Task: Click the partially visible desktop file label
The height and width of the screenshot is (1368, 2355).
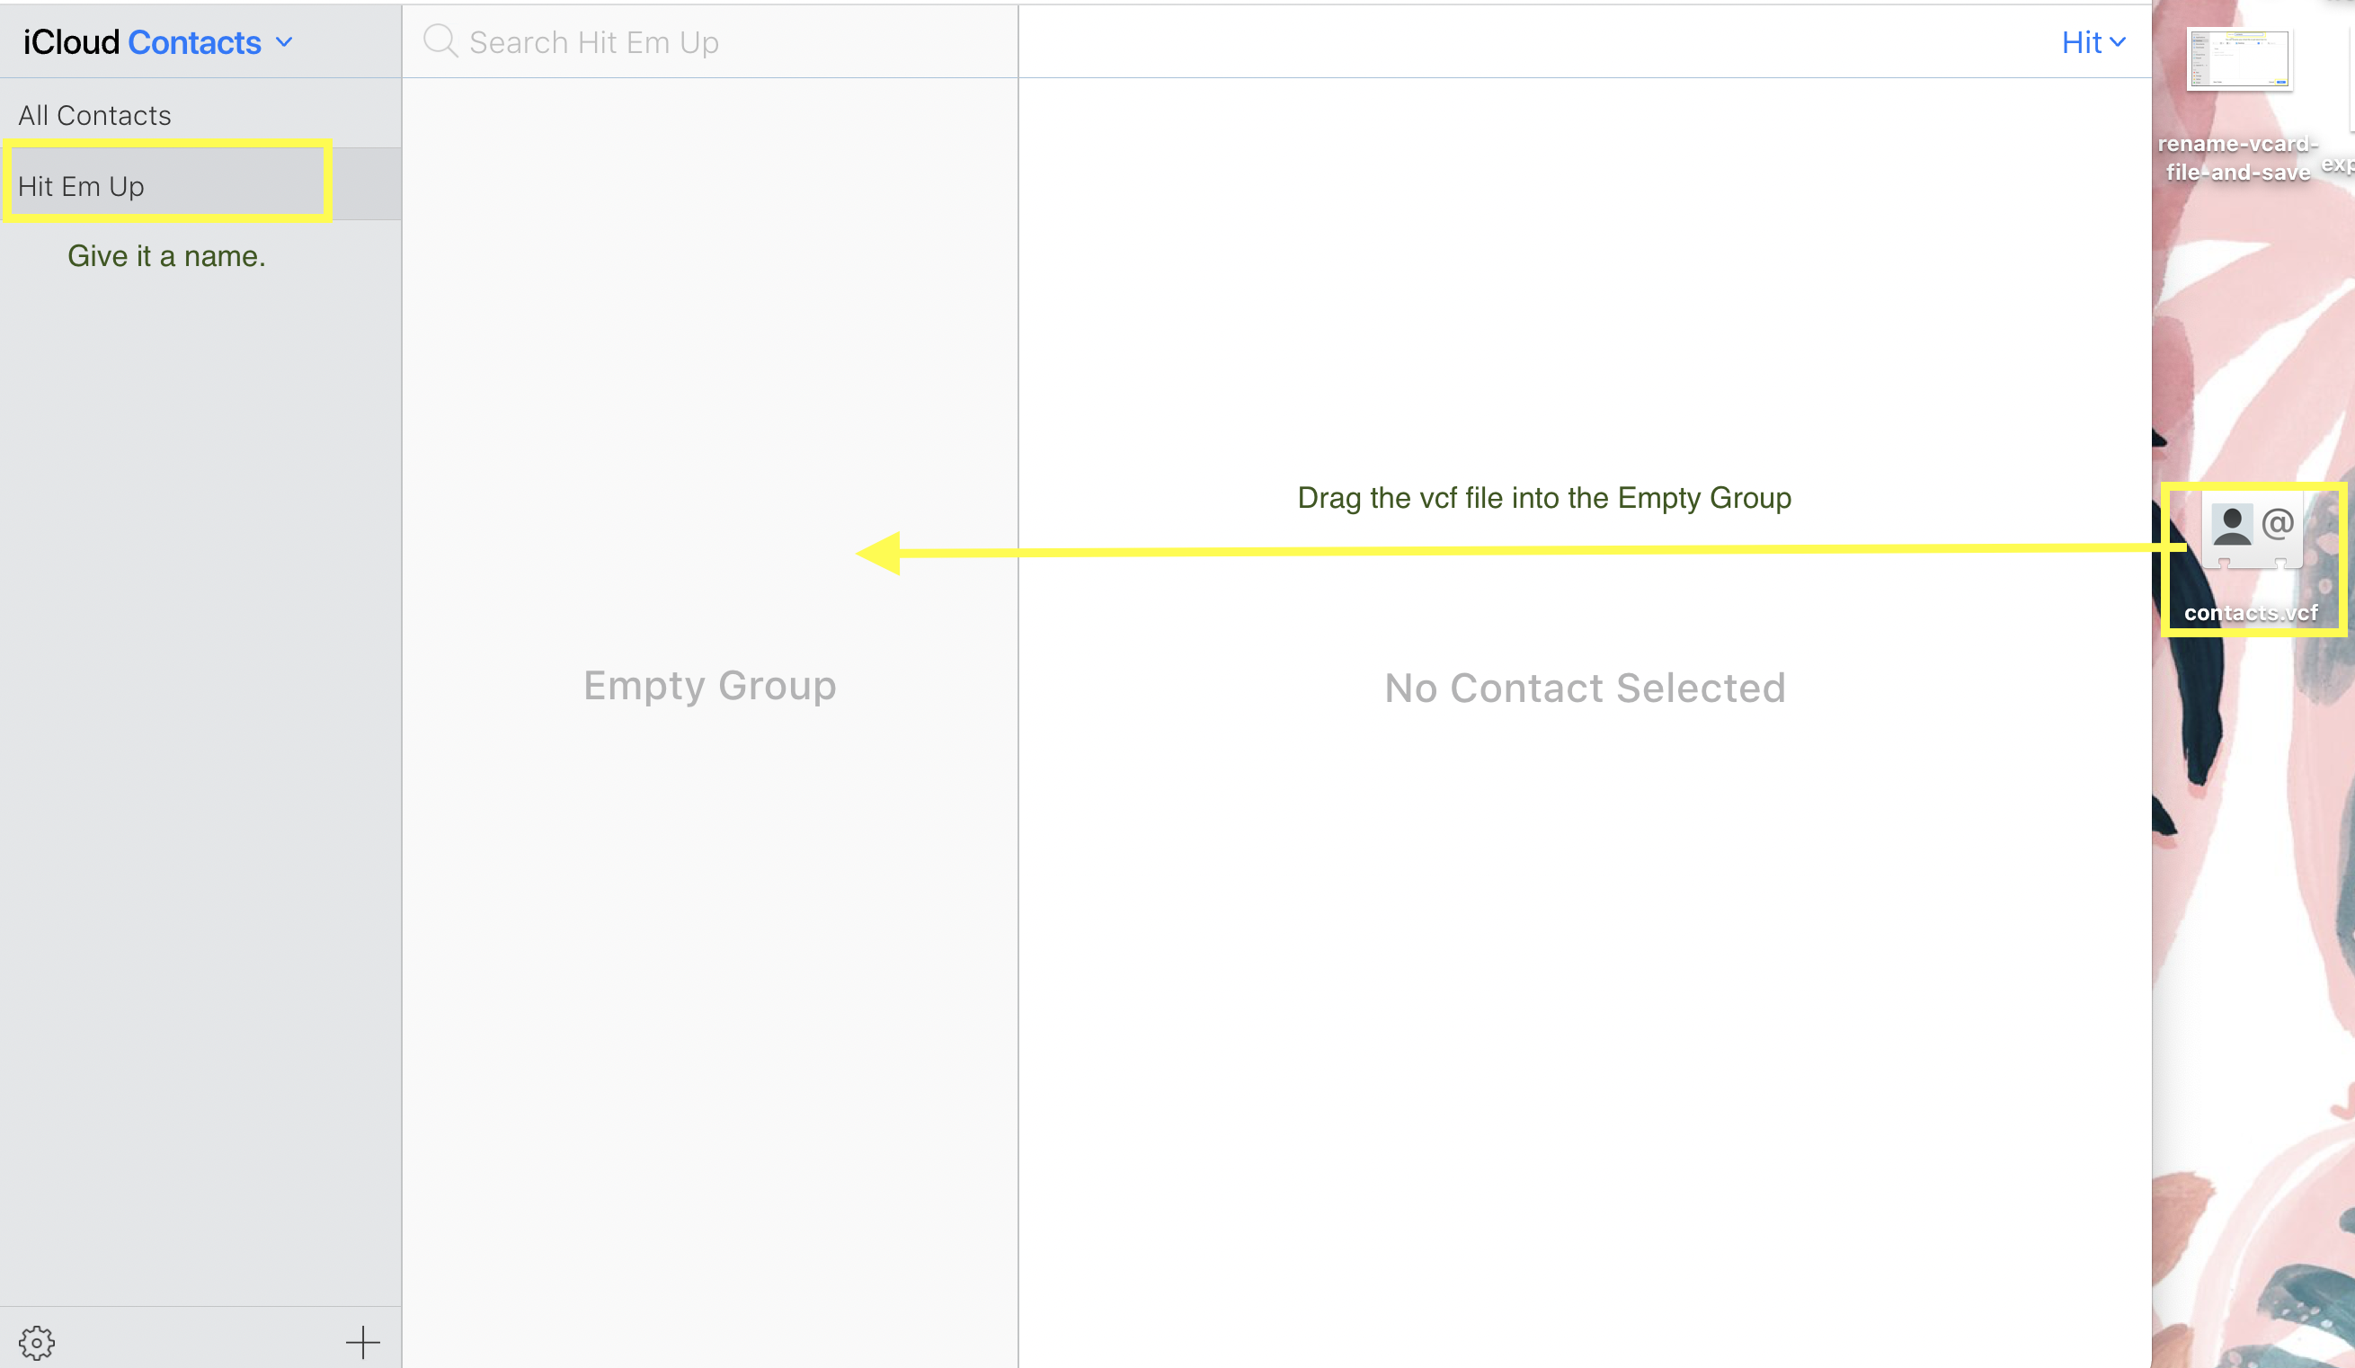Action: click(x=2339, y=164)
